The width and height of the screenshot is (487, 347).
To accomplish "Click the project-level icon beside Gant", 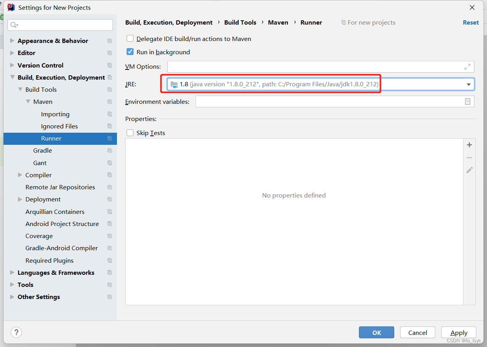I will [x=110, y=163].
